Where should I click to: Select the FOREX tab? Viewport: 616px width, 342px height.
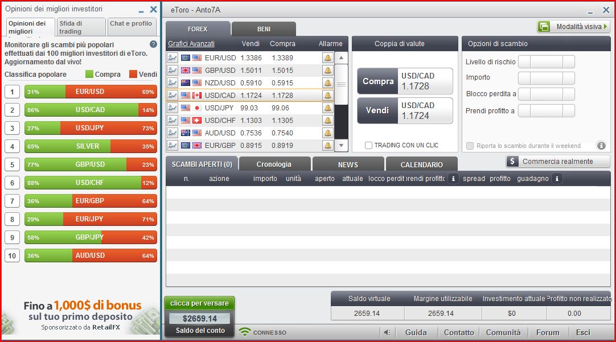pyautogui.click(x=198, y=29)
